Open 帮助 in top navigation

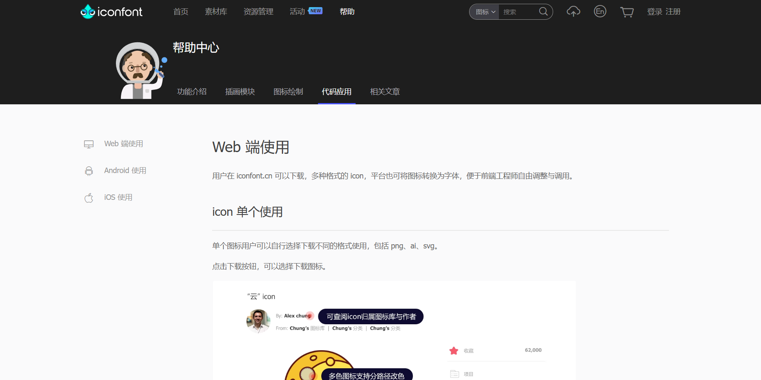click(347, 12)
